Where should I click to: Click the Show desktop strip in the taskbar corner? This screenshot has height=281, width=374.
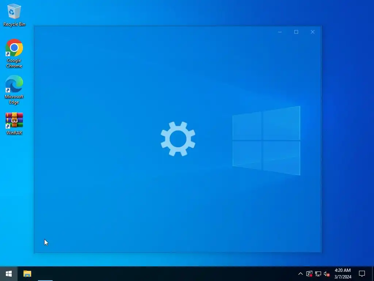pyautogui.click(x=373, y=274)
